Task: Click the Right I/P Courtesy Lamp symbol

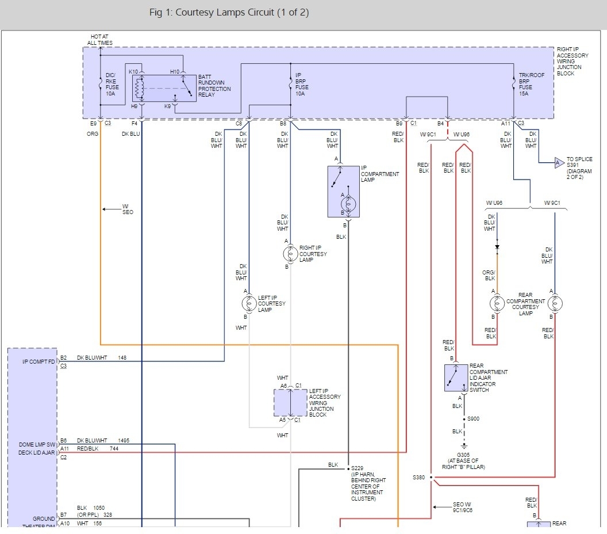Action: coord(290,254)
